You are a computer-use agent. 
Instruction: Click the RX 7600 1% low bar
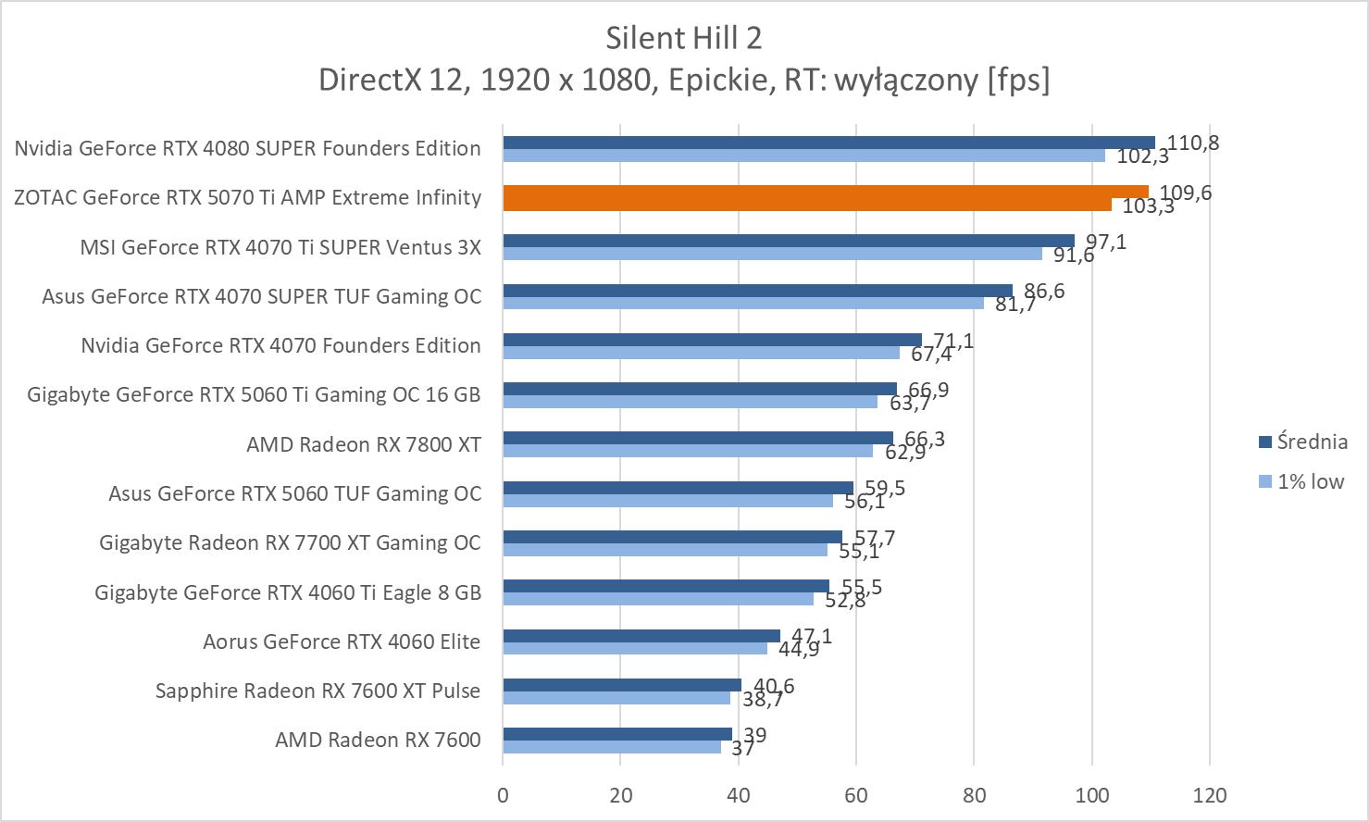click(x=611, y=747)
